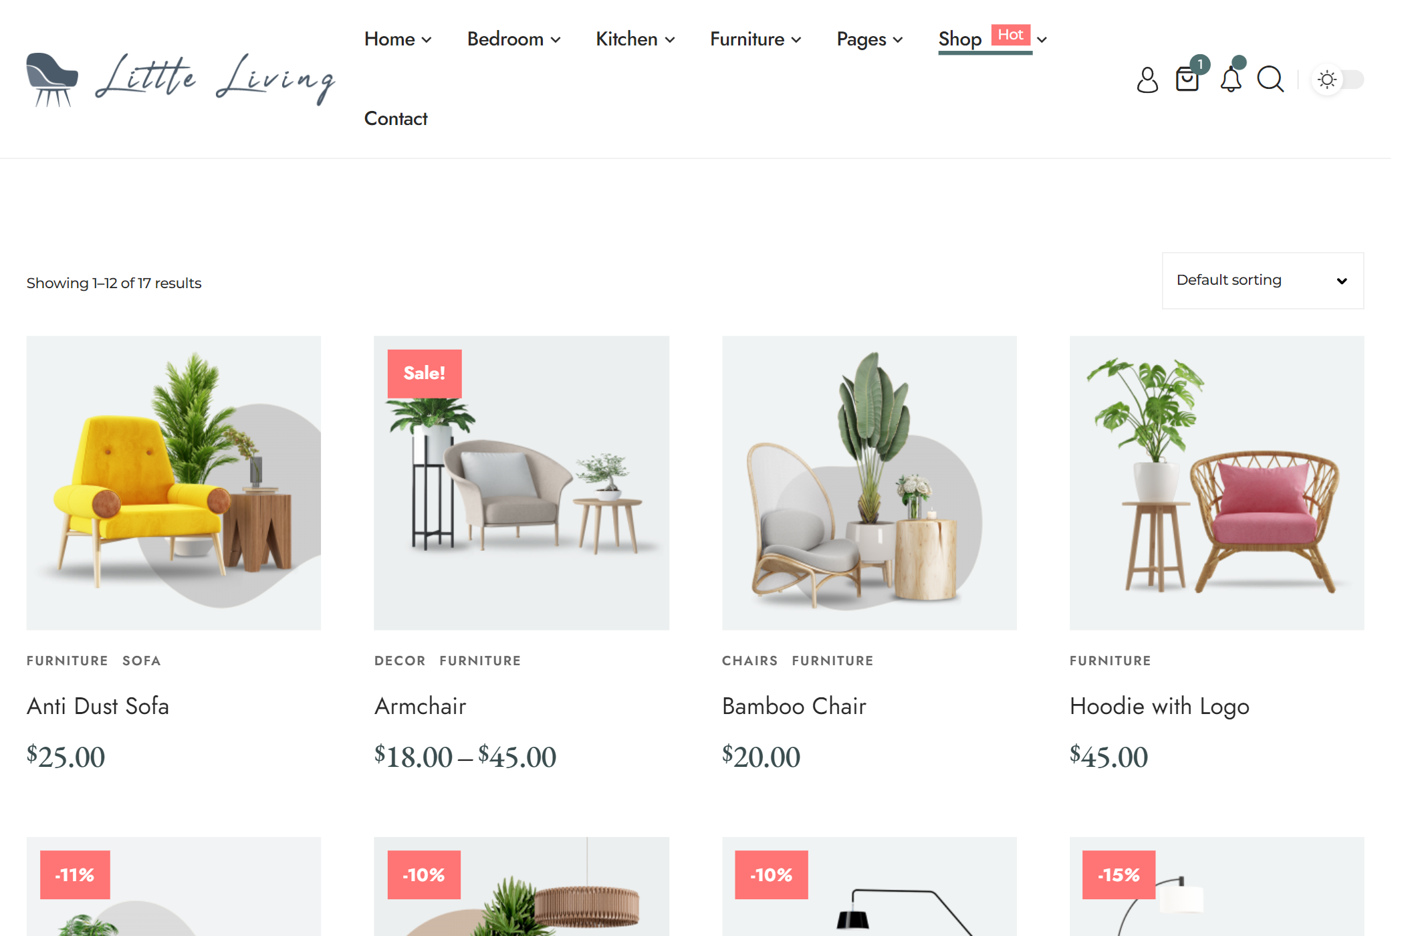Open the Hoodie with Logo product image
Image resolution: width=1404 pixels, height=936 pixels.
[x=1217, y=483]
